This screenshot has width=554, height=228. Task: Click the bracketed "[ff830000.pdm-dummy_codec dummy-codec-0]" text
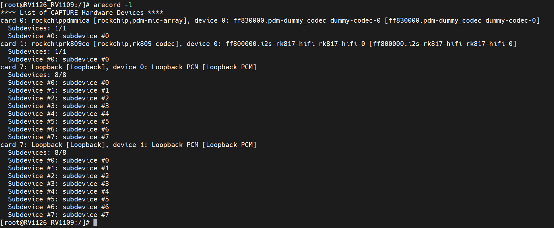[x=462, y=20]
